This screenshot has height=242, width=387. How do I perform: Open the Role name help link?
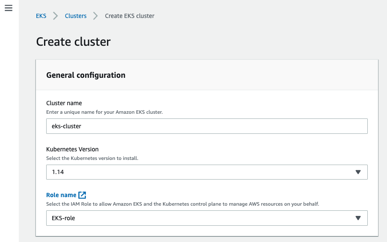pos(61,195)
